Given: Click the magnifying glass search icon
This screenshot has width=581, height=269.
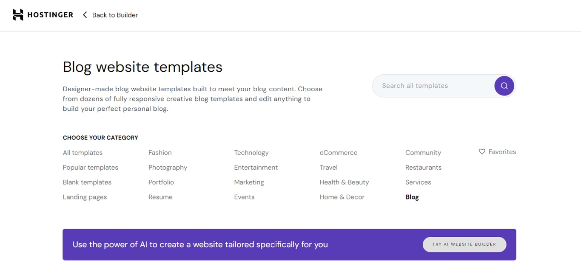Looking at the screenshot, I should point(504,86).
